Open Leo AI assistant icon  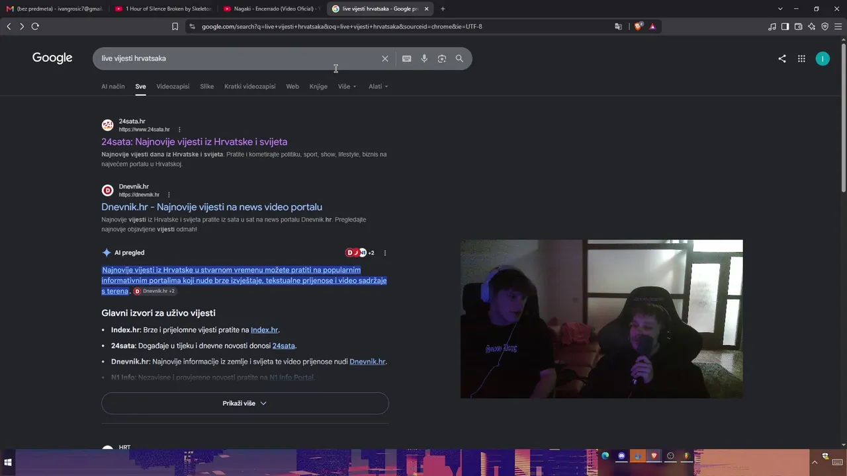point(812,26)
